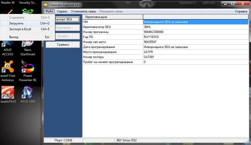Close the Chevrolet Explorer window

coord(243,4)
